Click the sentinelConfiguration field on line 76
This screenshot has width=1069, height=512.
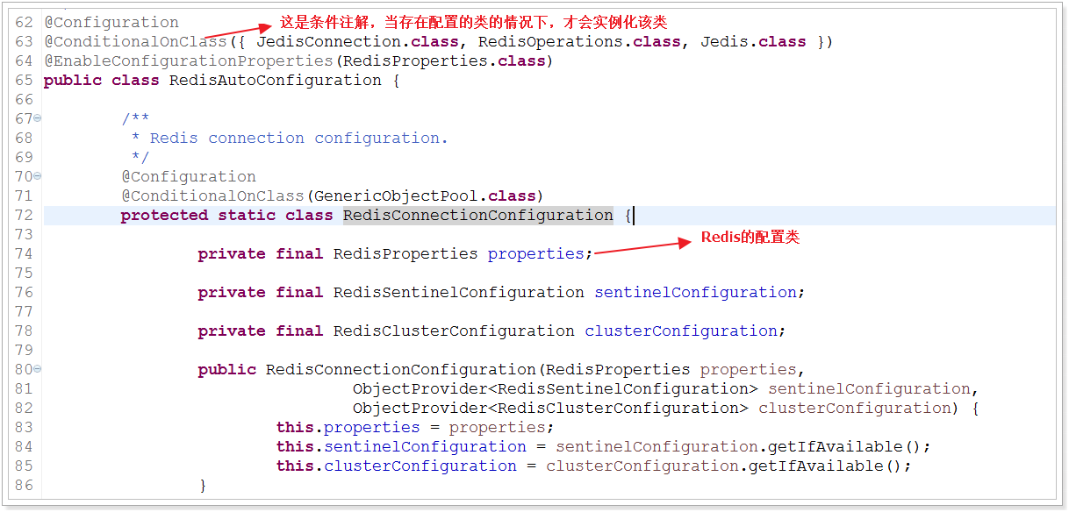pos(696,293)
